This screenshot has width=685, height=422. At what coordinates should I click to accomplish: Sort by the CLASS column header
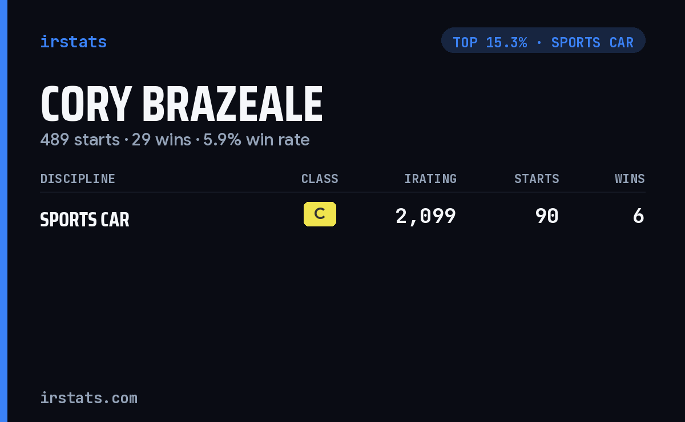[320, 178]
